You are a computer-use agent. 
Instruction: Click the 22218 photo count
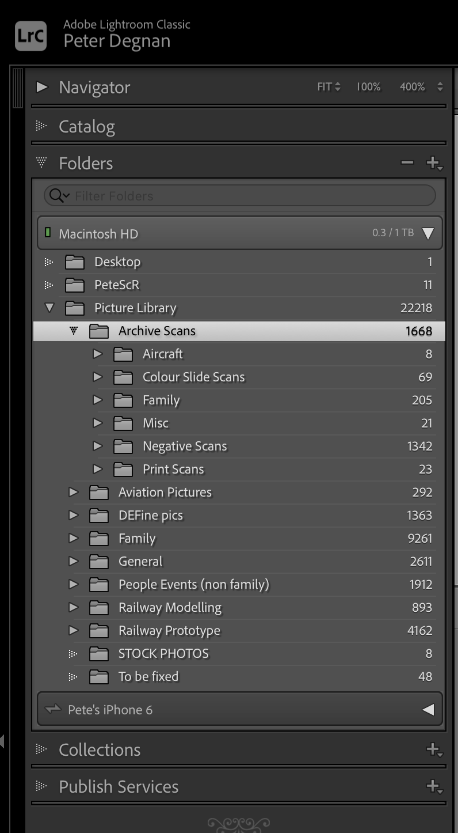click(416, 308)
